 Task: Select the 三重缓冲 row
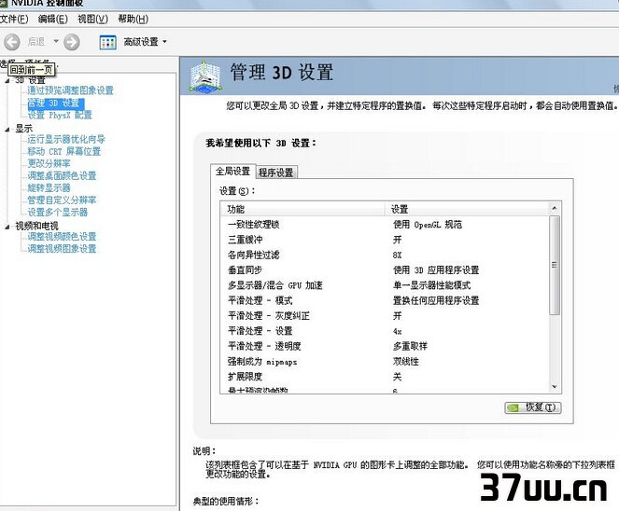pos(385,240)
